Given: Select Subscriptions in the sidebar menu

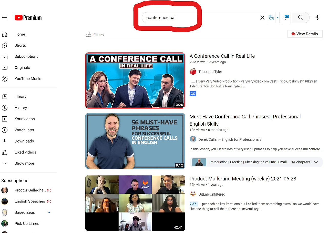Looking at the screenshot, I should tap(26, 57).
